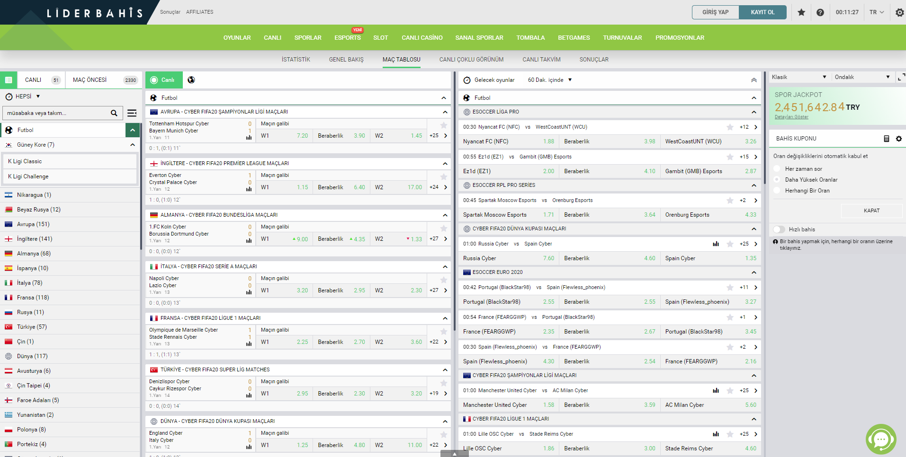Switch to the MAÇ ÖNCESİ tab
Image resolution: width=906 pixels, height=457 pixels.
point(104,80)
